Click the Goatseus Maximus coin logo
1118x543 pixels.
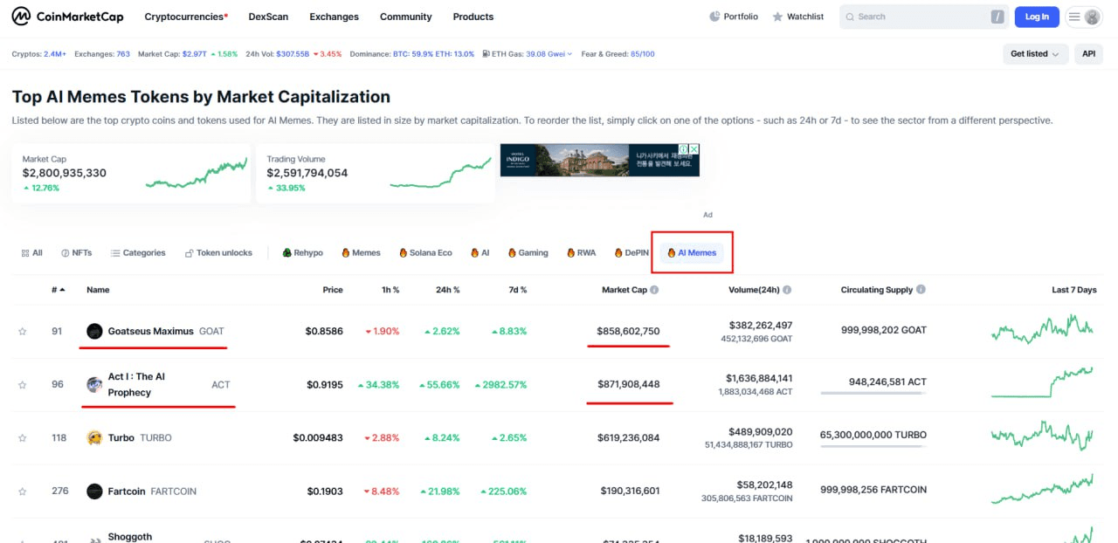click(94, 331)
